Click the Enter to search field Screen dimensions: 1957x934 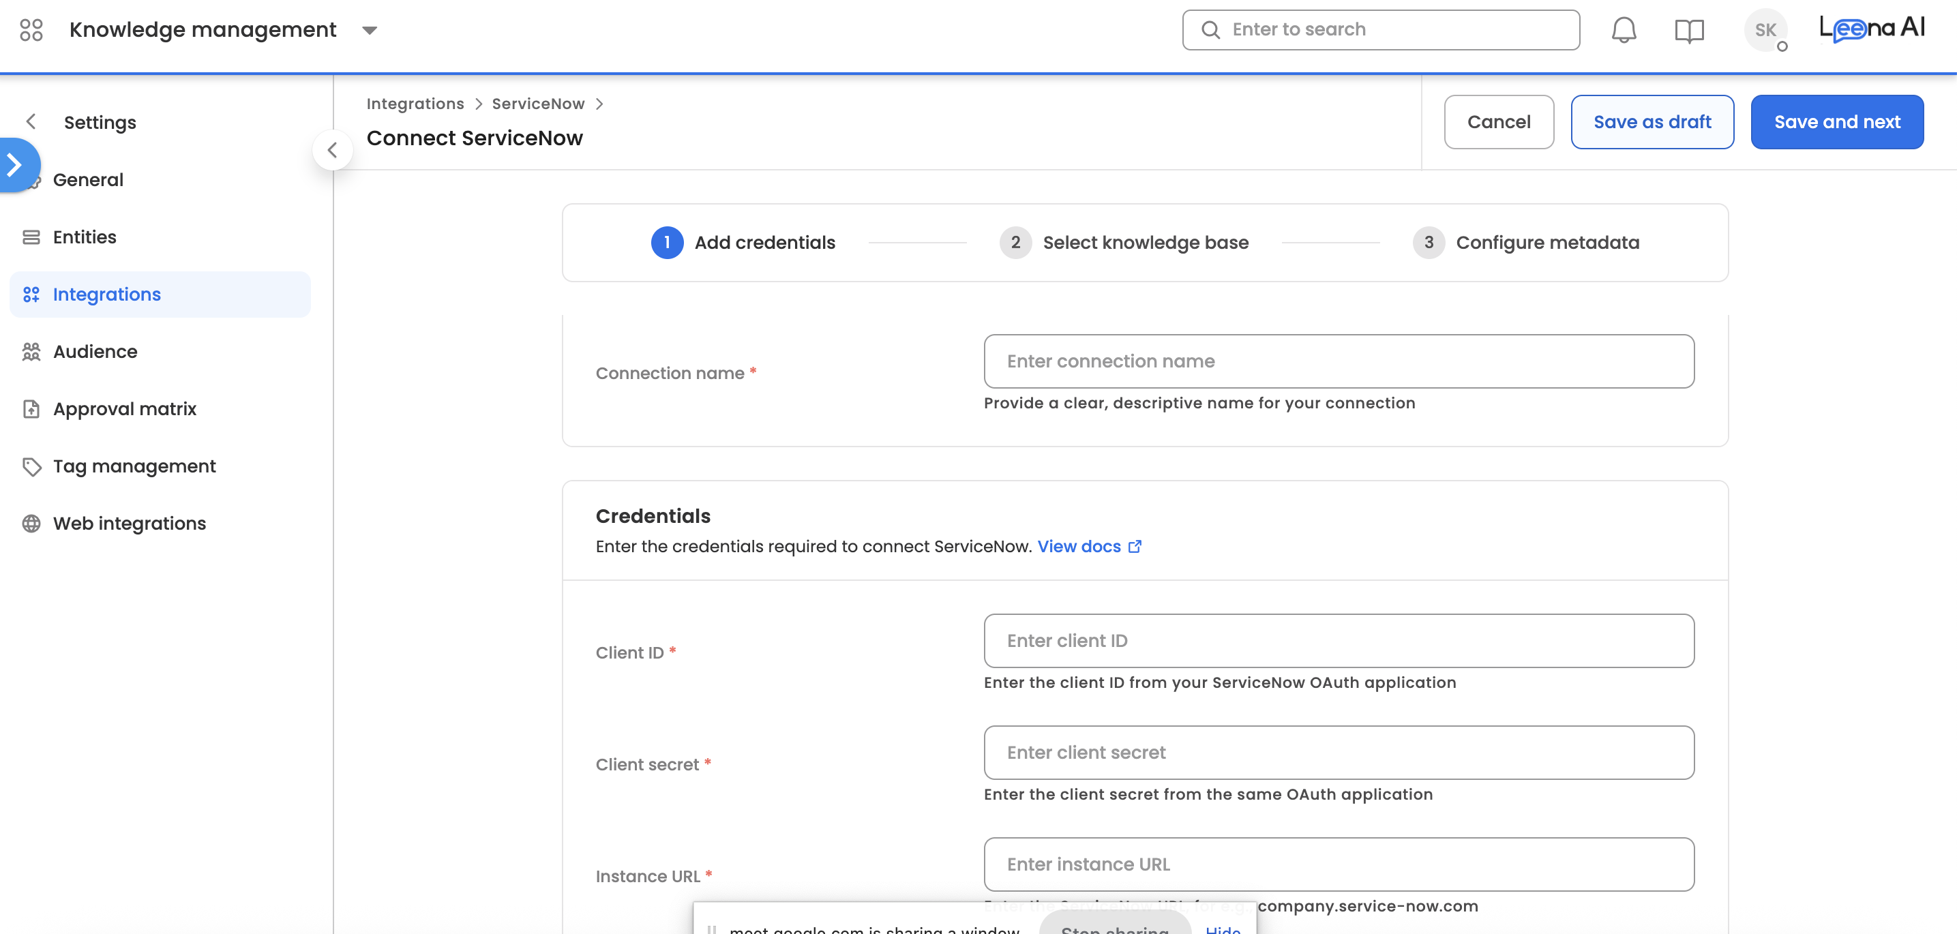point(1380,29)
